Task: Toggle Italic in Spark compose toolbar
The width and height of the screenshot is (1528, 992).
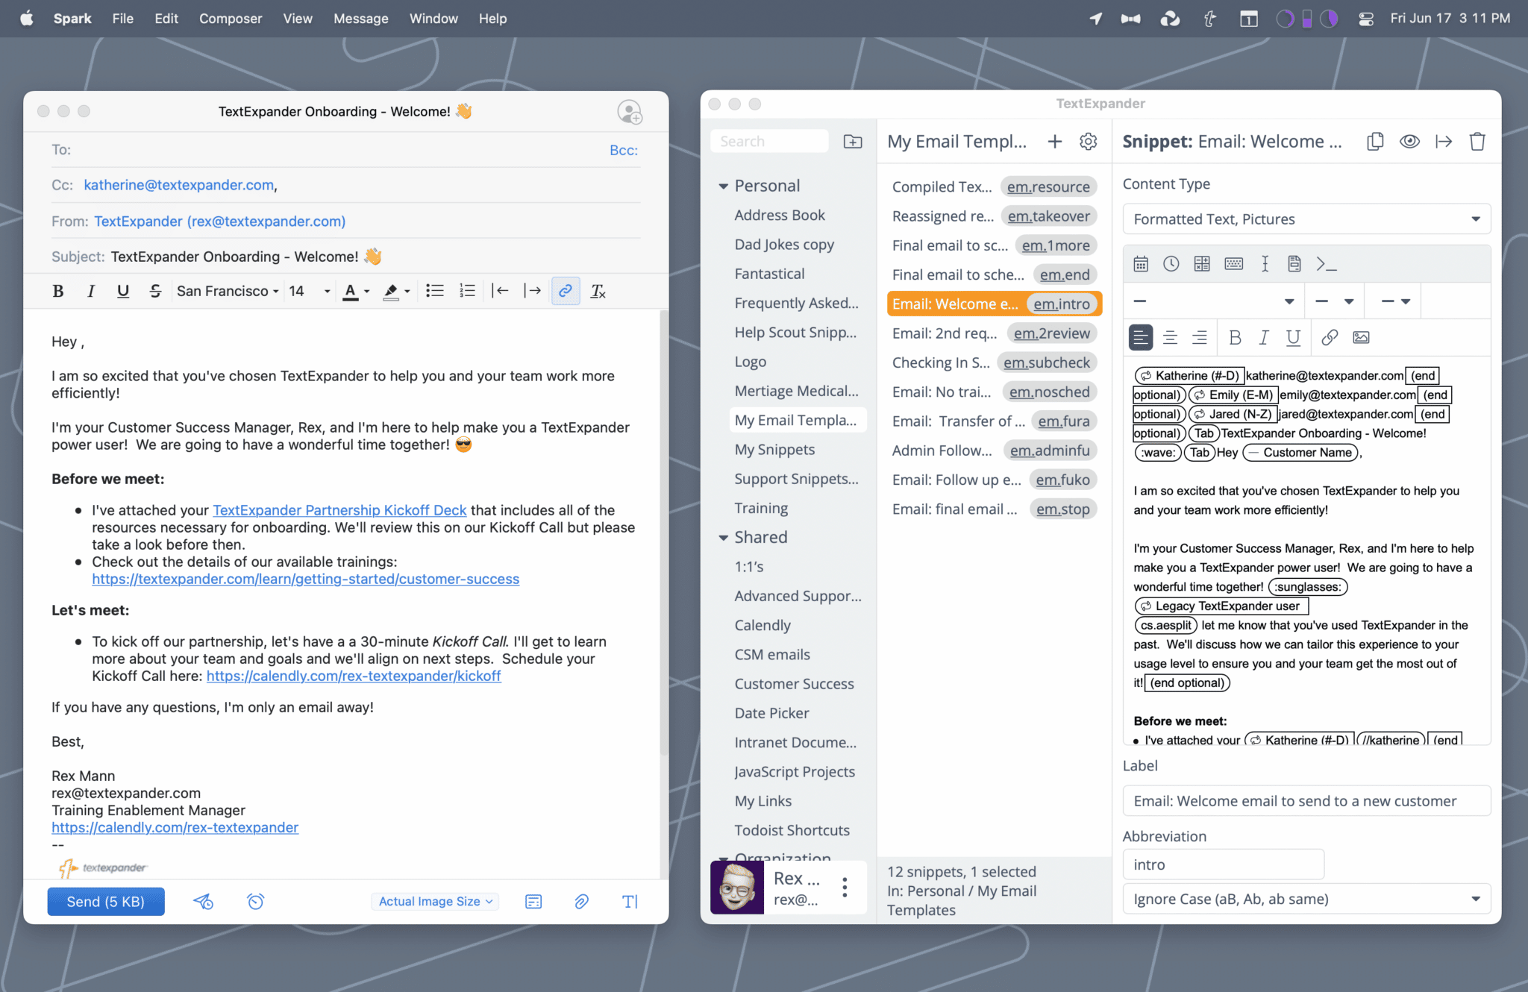Action: [x=90, y=291]
